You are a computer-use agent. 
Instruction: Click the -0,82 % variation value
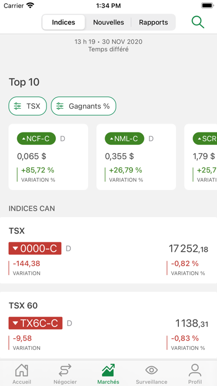[x=185, y=263]
